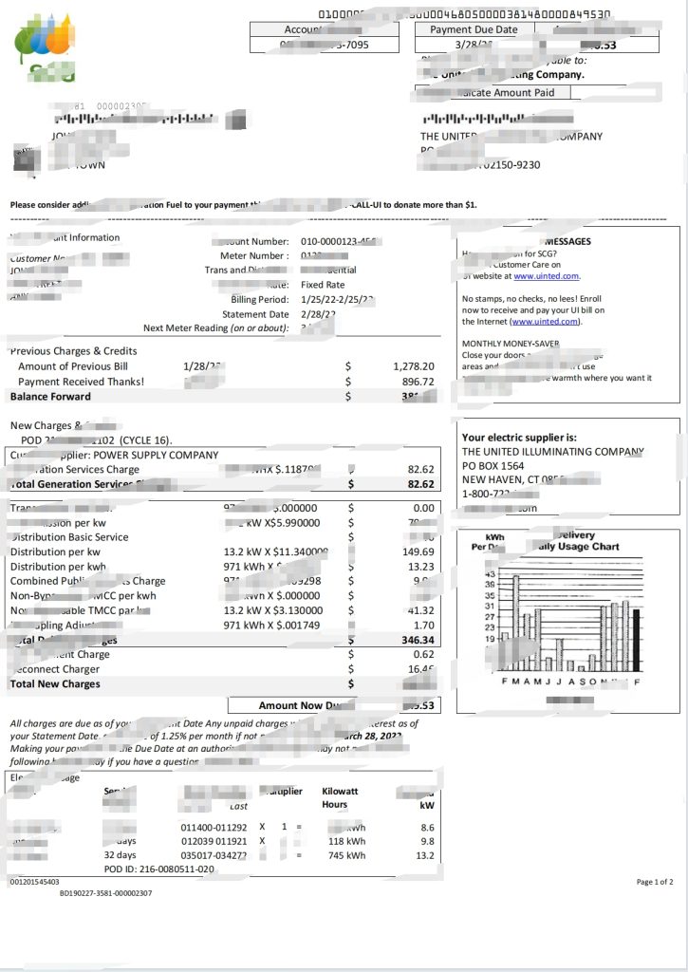
Task: Select the 'NEW HAVEN, CT' address line
Action: click(501, 479)
